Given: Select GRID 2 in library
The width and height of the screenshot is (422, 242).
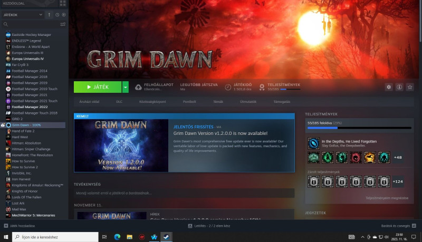Looking at the screenshot, I should click(x=17, y=119).
